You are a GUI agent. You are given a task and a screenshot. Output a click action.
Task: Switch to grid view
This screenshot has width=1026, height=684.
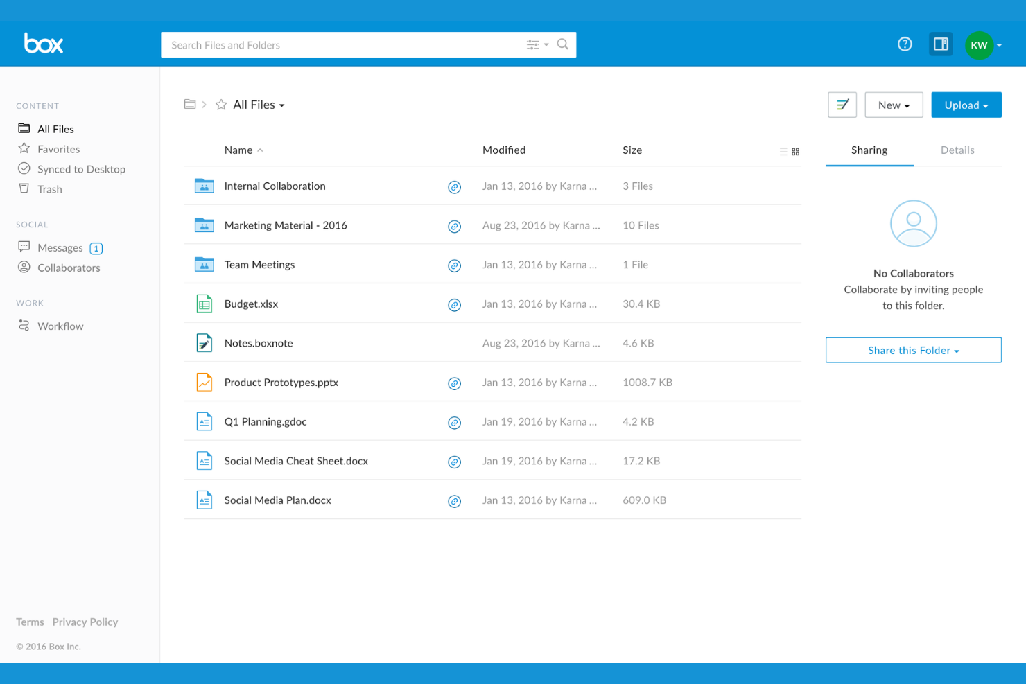click(796, 150)
